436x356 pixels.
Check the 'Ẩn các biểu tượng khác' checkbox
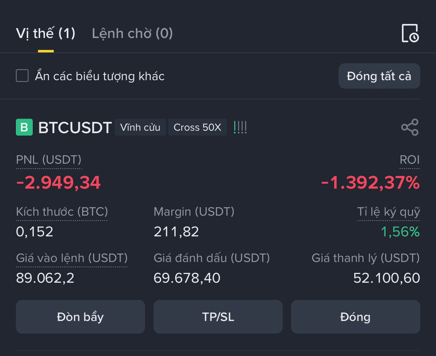(x=22, y=76)
